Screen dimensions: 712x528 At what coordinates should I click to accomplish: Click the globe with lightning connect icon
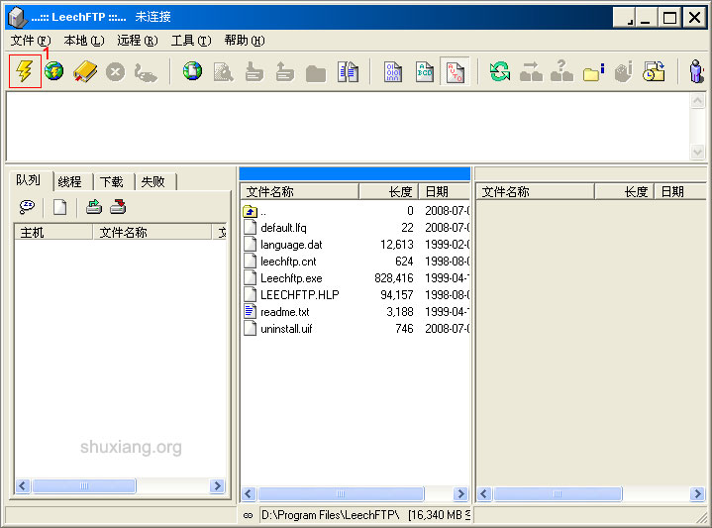tap(54, 71)
